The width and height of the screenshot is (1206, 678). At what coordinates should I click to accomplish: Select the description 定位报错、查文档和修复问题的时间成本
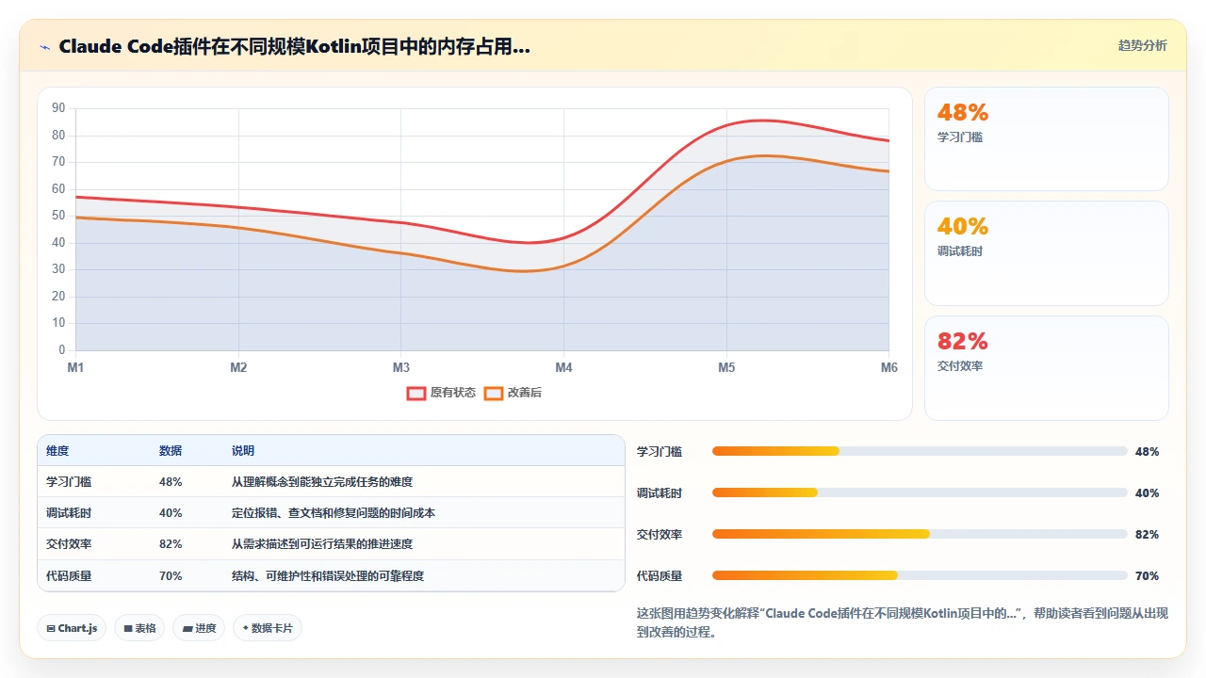[334, 513]
